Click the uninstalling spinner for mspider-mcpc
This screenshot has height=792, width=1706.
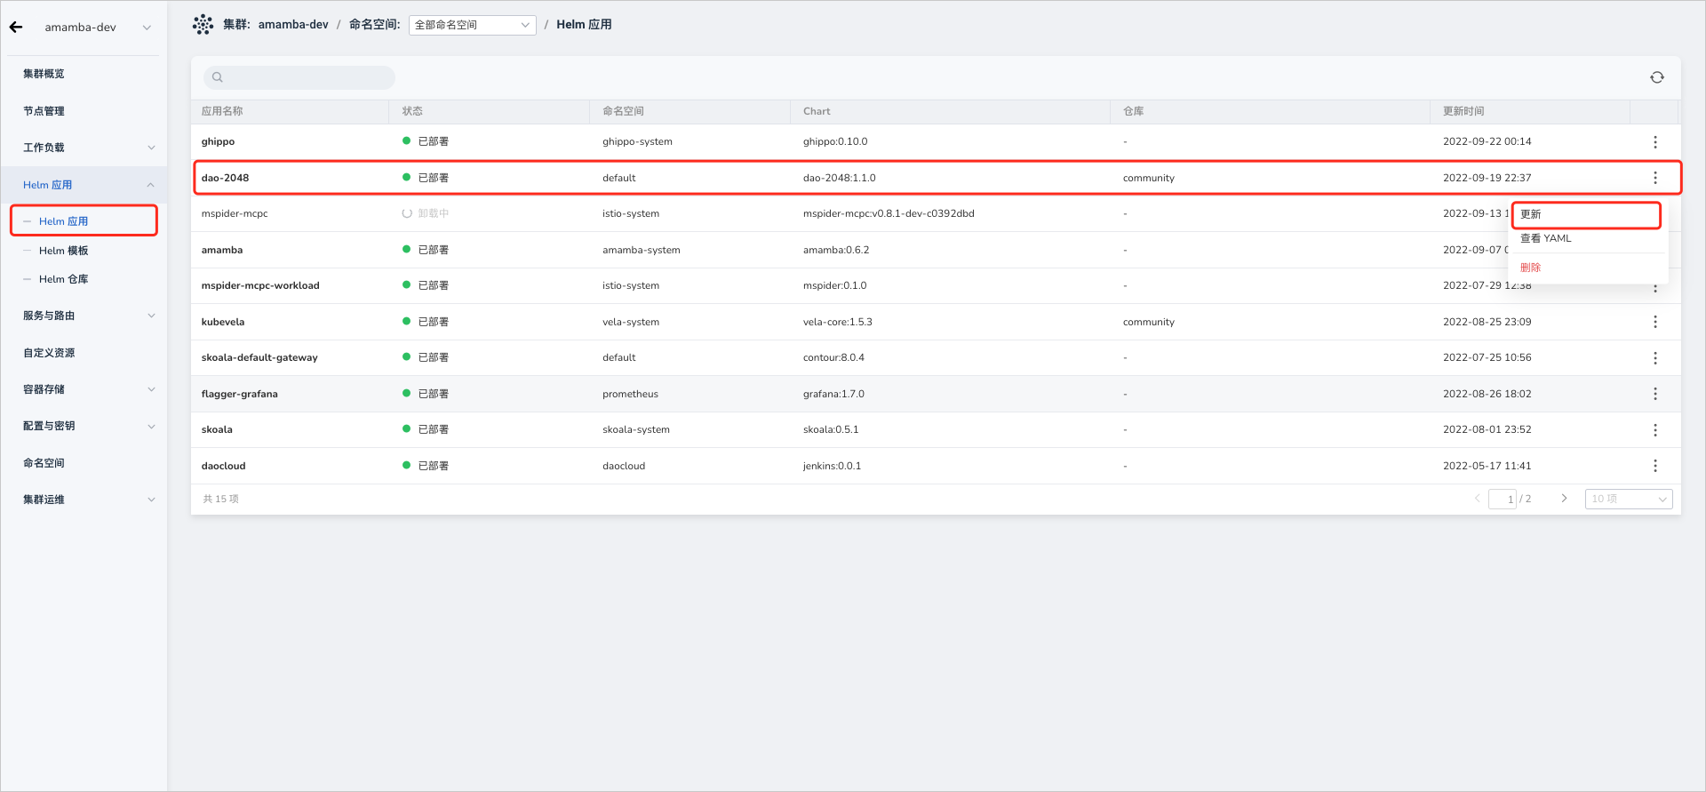[x=407, y=213]
